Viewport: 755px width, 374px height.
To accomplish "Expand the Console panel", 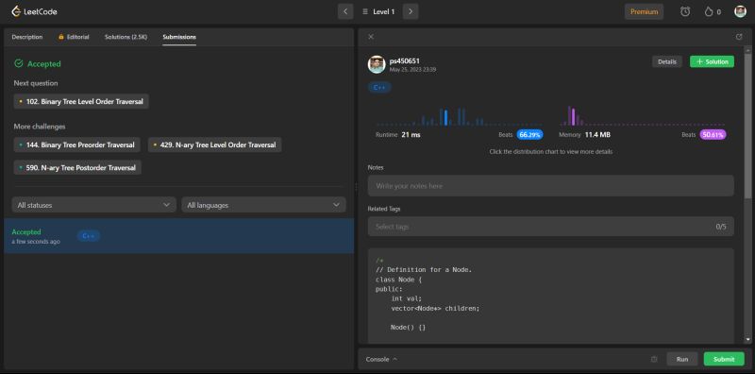I will coord(381,359).
